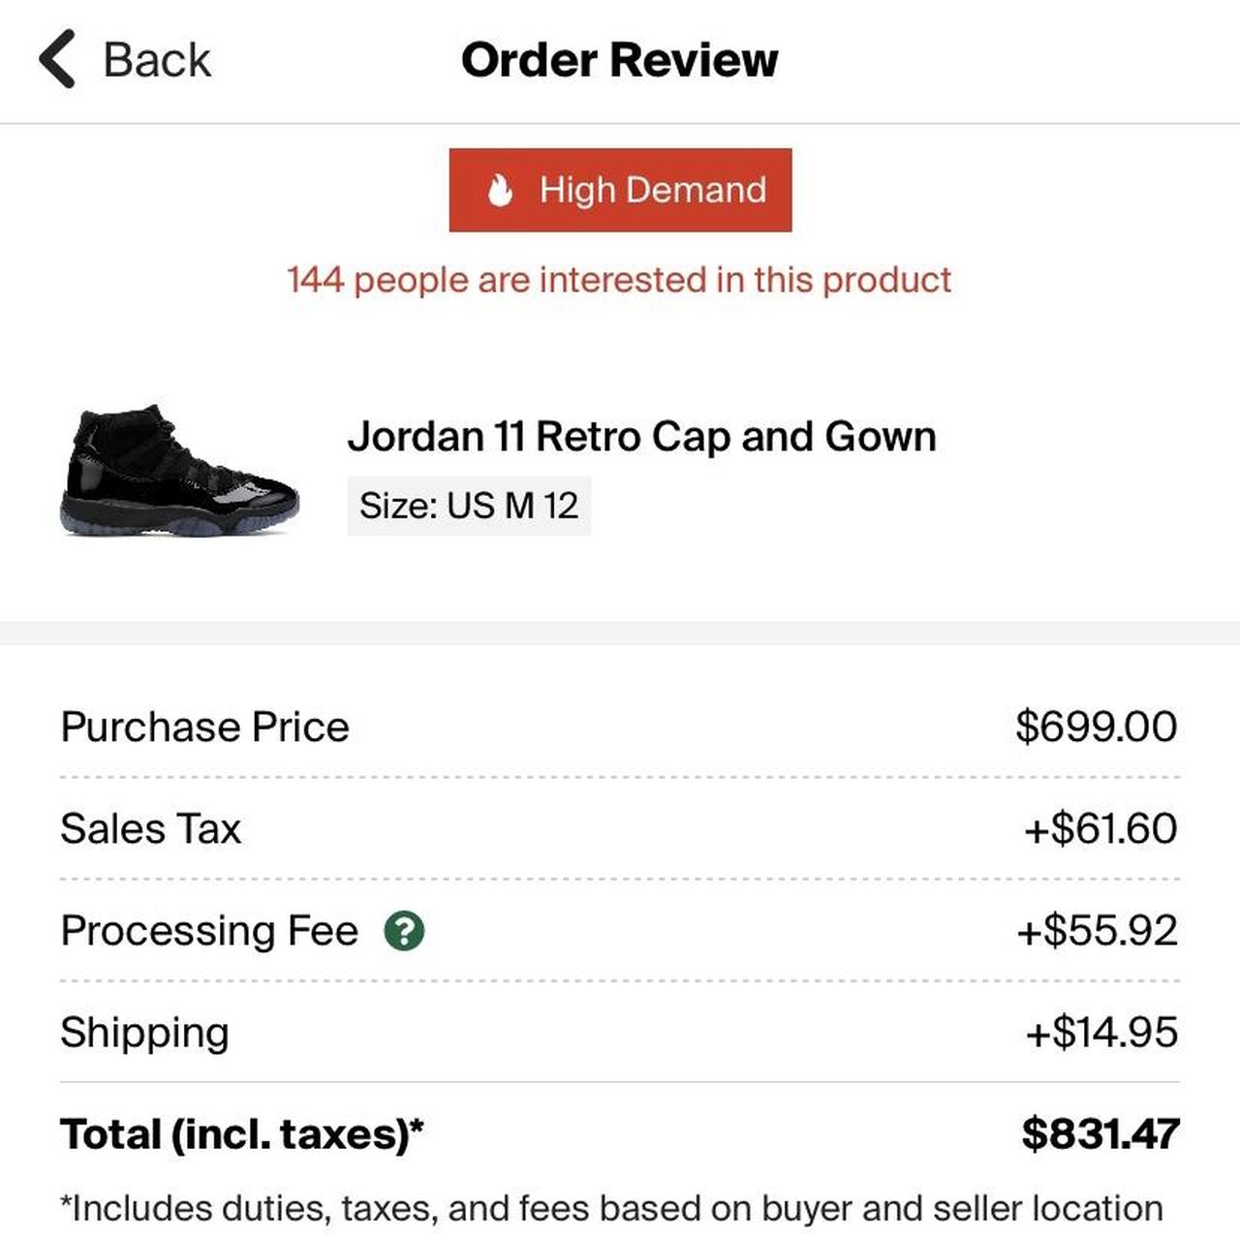This screenshot has height=1240, width=1240.
Task: Click the Jordan 11 shoe thumbnail image
Action: (x=179, y=471)
